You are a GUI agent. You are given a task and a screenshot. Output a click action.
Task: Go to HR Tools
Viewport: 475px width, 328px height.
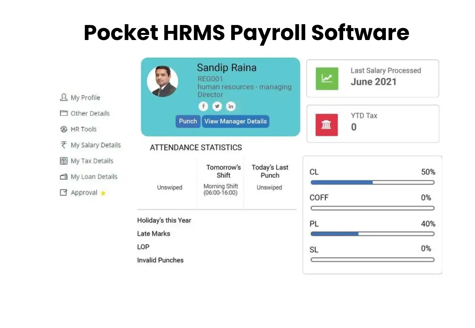pyautogui.click(x=78, y=129)
